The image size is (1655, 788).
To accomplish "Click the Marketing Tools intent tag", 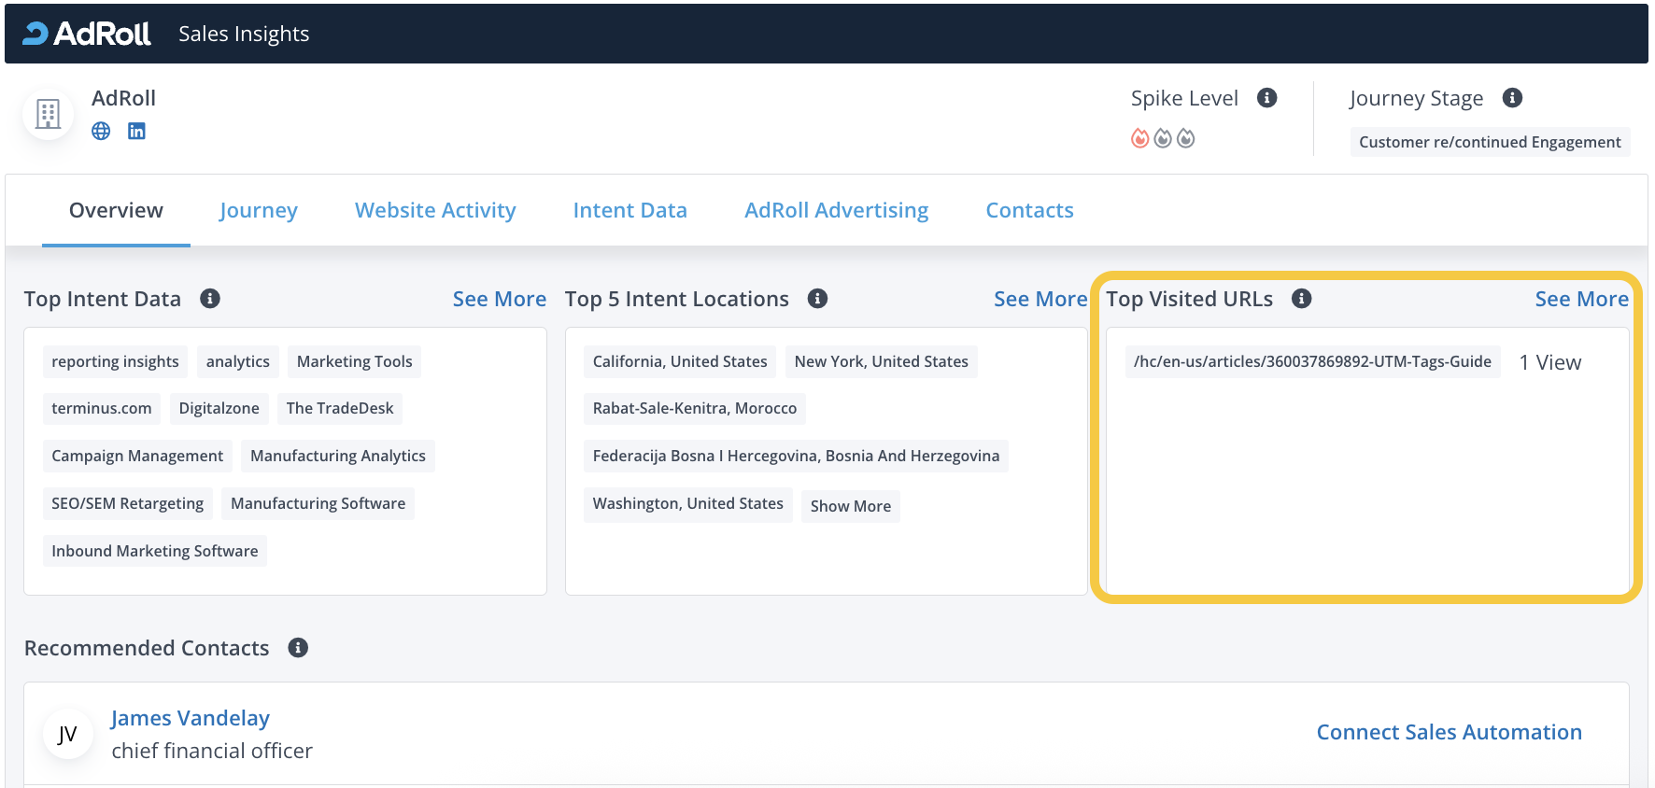I will click(354, 362).
